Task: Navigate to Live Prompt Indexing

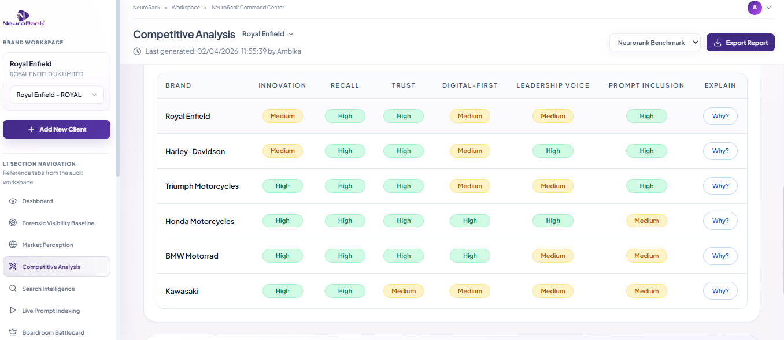Action: (57, 311)
